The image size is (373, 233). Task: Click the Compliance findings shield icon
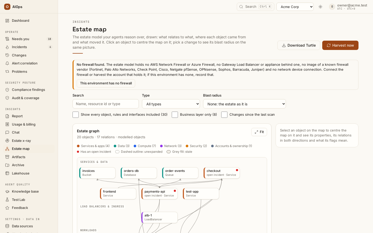tap(7, 90)
